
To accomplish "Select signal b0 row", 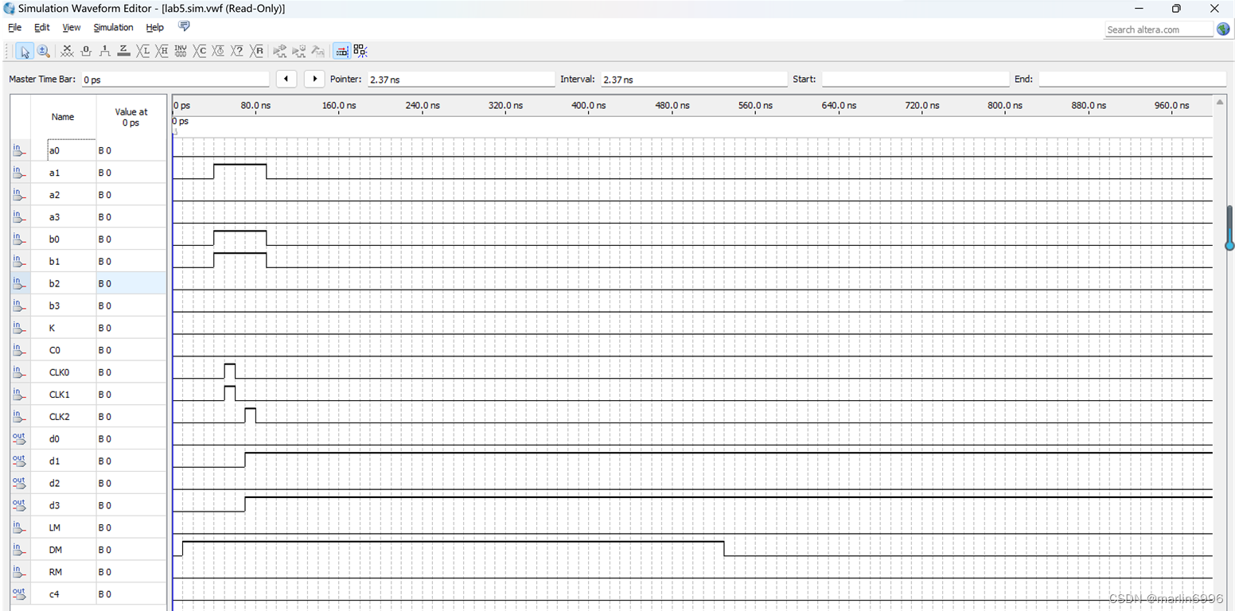I will [x=88, y=239].
